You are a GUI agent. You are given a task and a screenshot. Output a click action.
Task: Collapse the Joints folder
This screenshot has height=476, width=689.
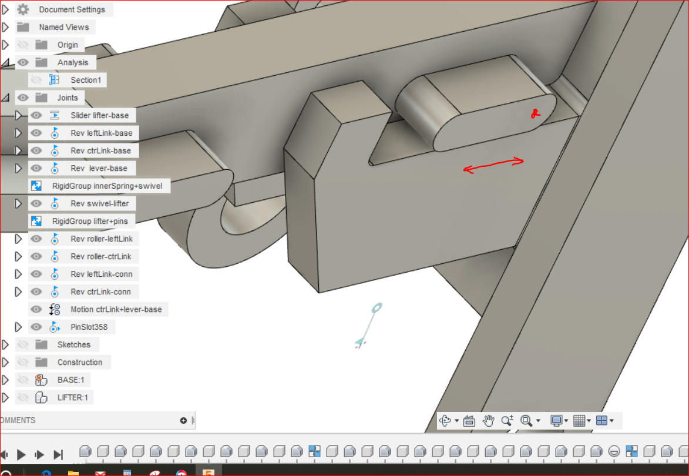coord(5,97)
